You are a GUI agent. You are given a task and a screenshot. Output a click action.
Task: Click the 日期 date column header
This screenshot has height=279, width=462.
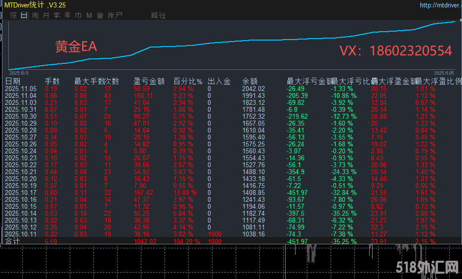click(x=13, y=81)
